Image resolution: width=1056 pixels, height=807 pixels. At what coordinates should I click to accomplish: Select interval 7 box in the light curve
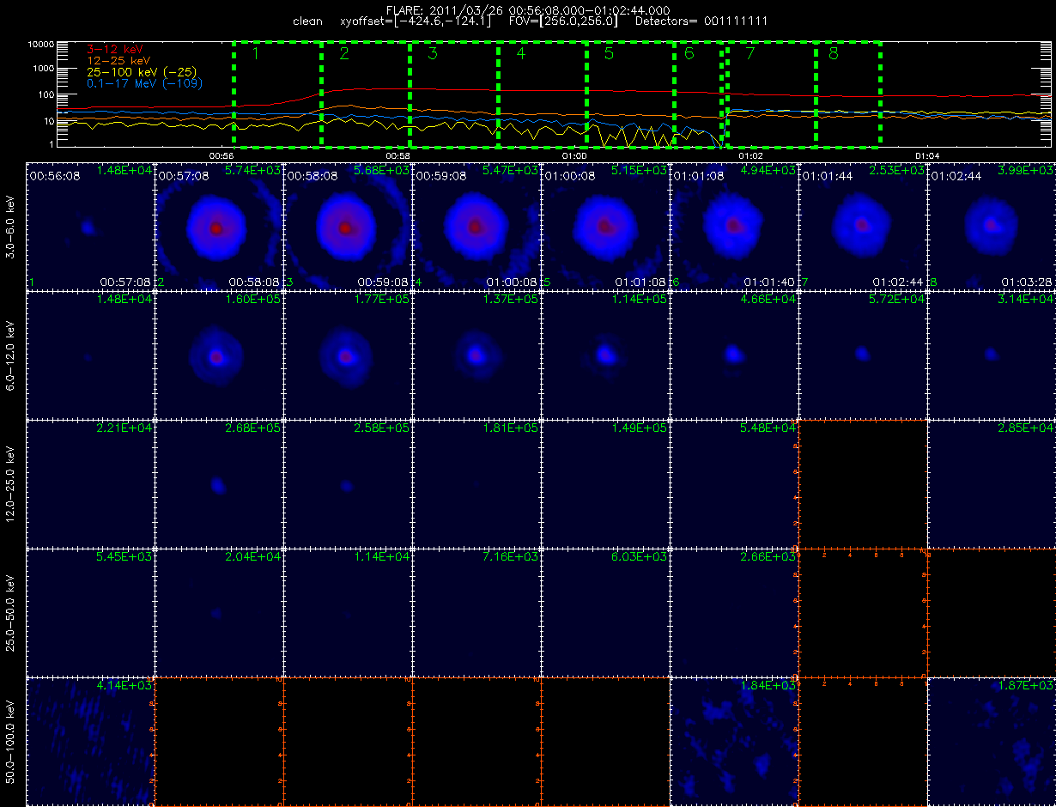tap(771, 94)
